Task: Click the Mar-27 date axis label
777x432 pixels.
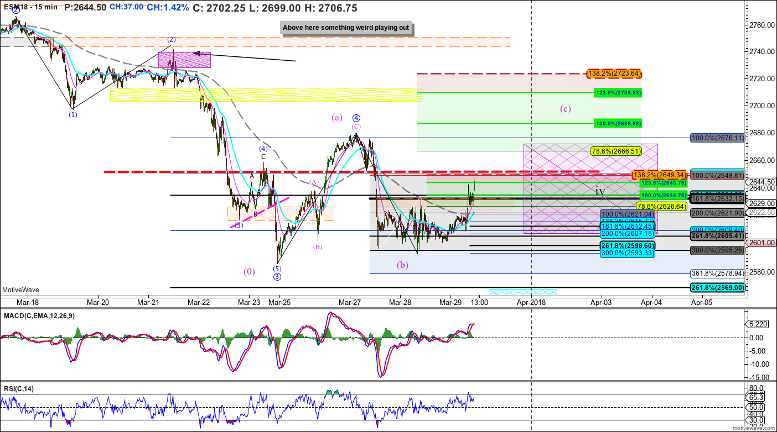Action: point(350,303)
